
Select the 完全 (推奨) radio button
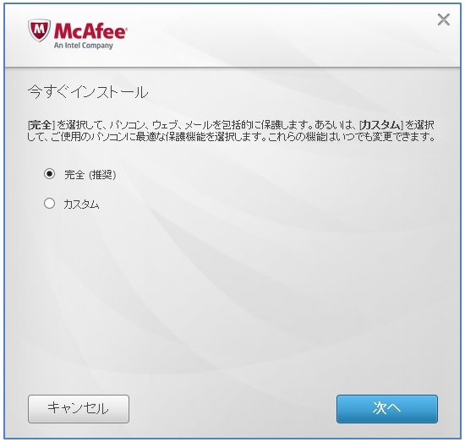(49, 174)
